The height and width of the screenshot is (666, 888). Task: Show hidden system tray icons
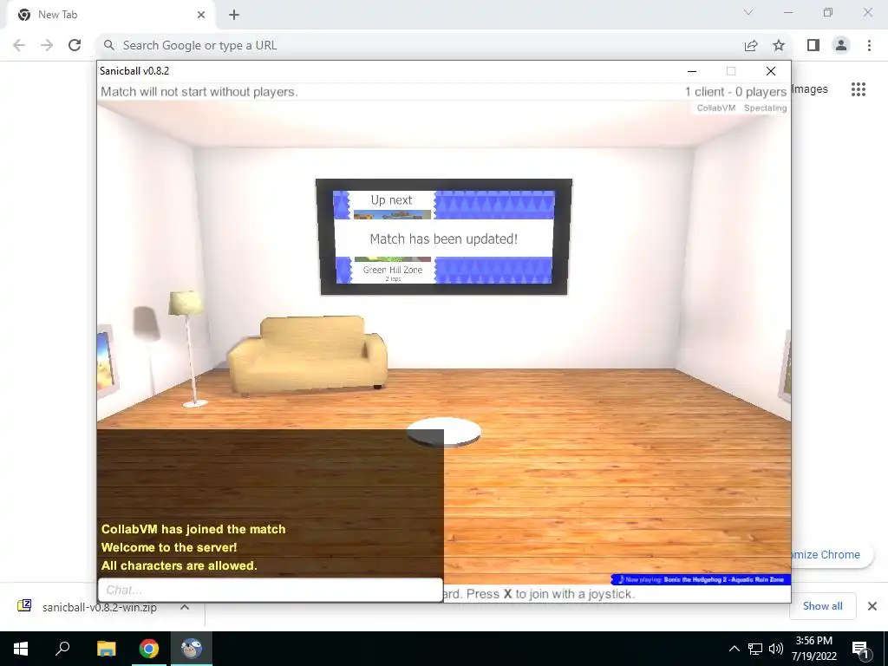[x=734, y=649]
